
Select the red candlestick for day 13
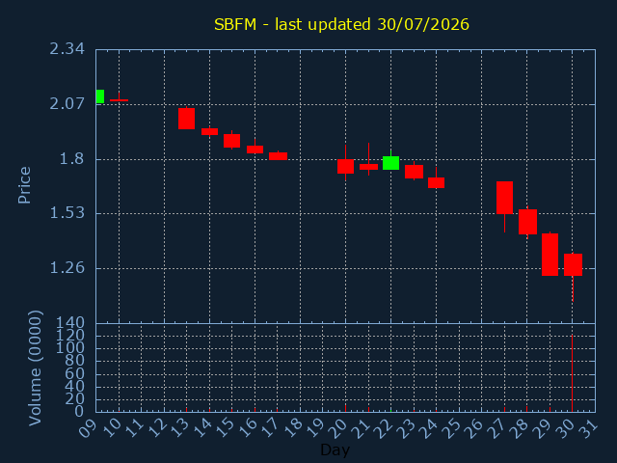[x=186, y=119]
